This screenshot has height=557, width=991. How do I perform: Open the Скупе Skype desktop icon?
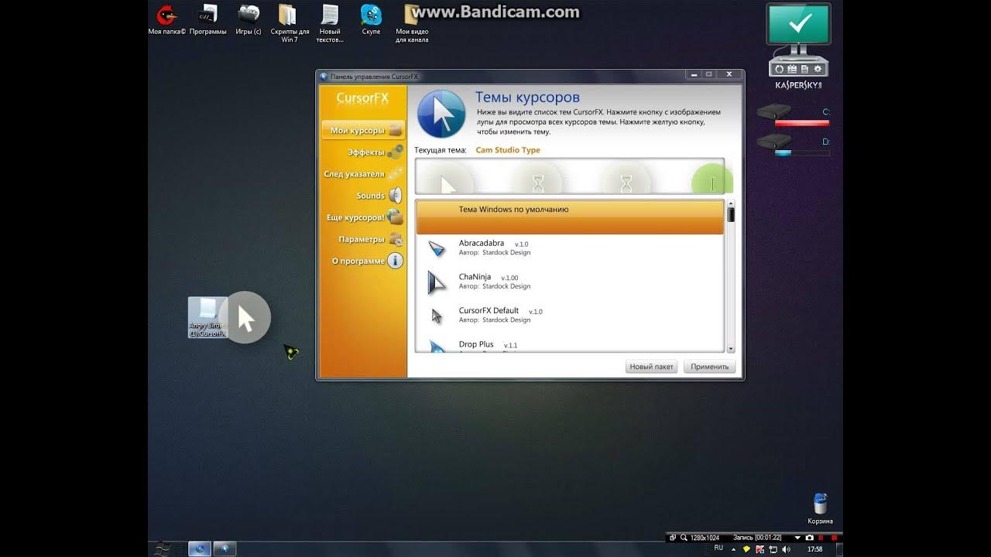(371, 20)
